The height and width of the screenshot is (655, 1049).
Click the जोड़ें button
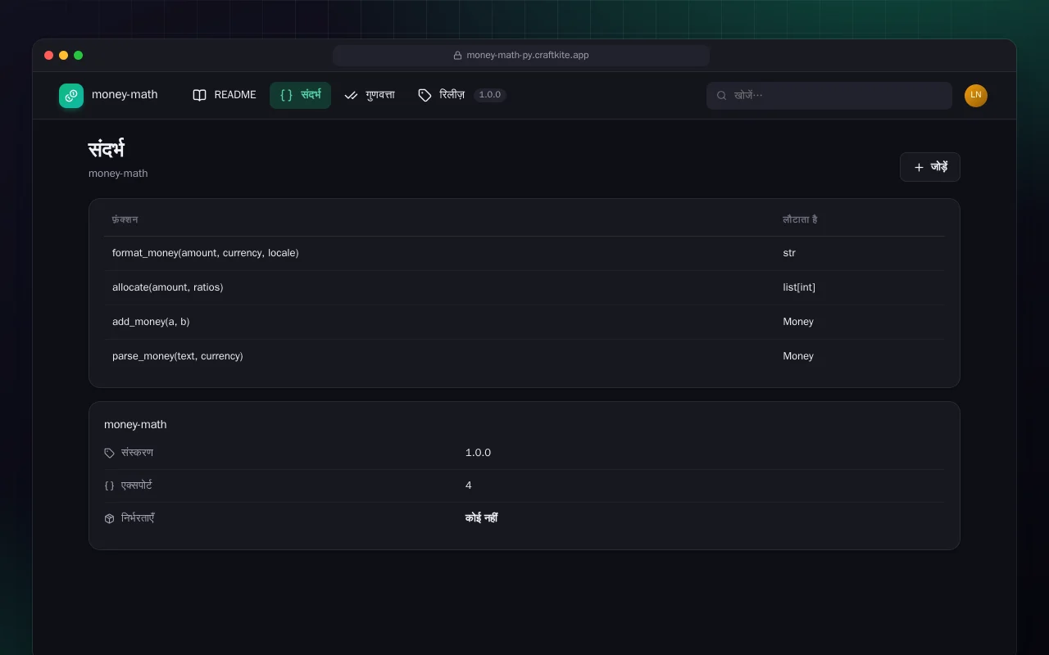pos(930,167)
